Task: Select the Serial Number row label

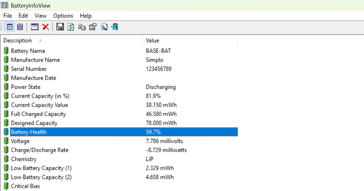Action: coord(29,69)
